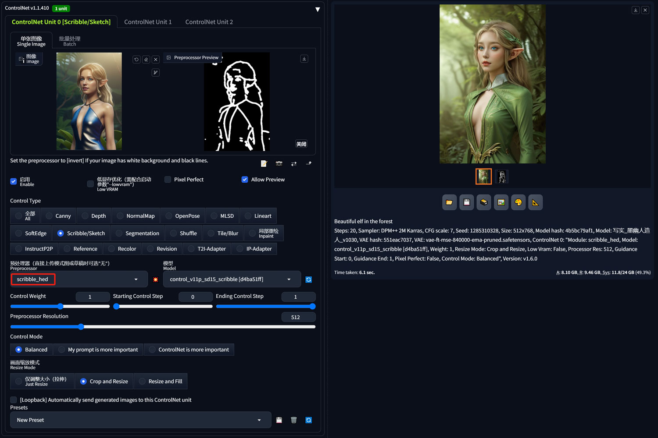The height and width of the screenshot is (438, 658).
Task: Save the current preset
Action: (x=279, y=420)
